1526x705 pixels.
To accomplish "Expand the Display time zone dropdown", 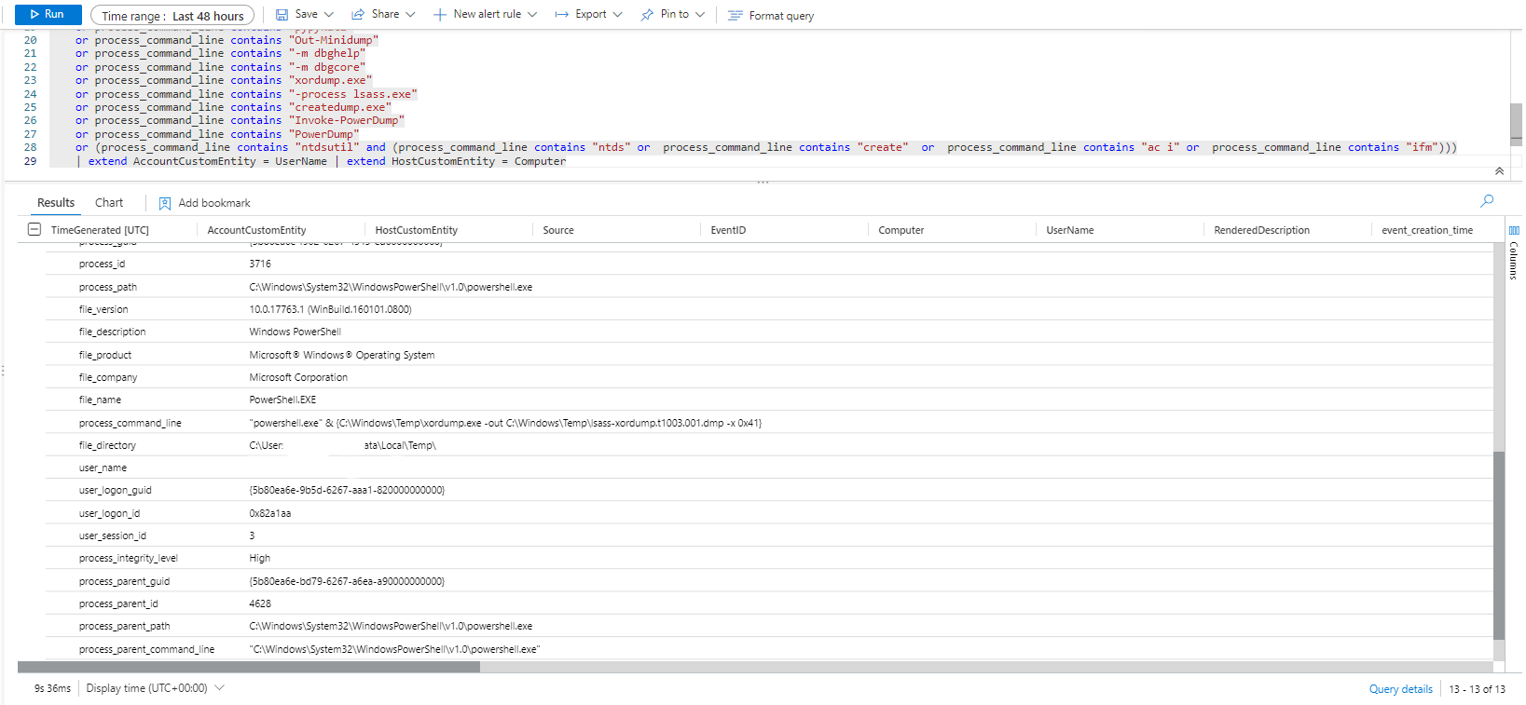I will point(220,688).
